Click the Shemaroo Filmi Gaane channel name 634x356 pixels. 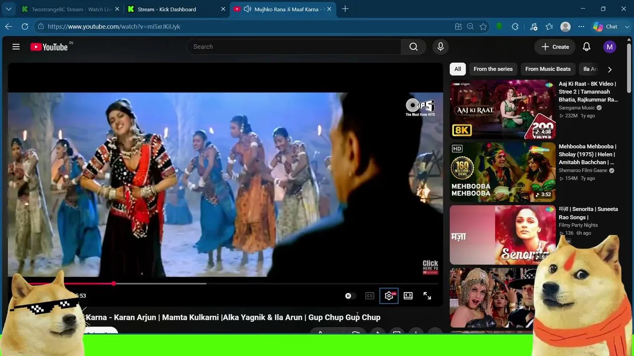pyautogui.click(x=583, y=171)
